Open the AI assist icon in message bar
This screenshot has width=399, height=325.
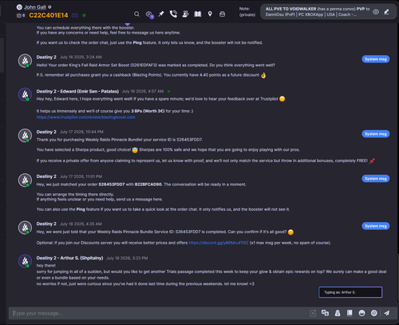coord(313,313)
